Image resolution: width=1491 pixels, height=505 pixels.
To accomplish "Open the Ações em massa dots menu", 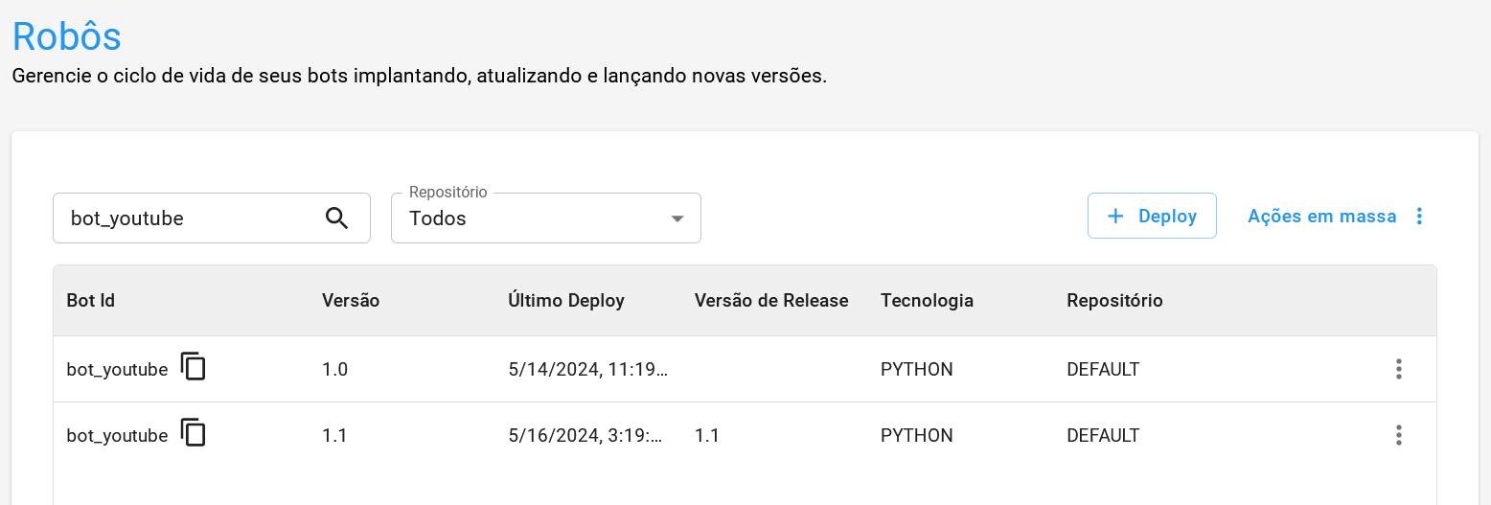I will click(x=1419, y=217).
